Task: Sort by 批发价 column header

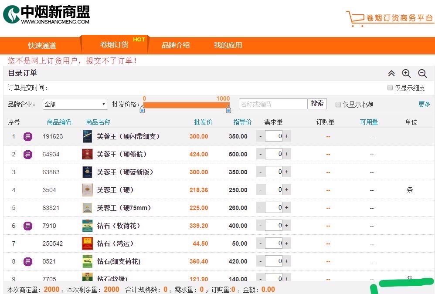Action: coord(203,122)
